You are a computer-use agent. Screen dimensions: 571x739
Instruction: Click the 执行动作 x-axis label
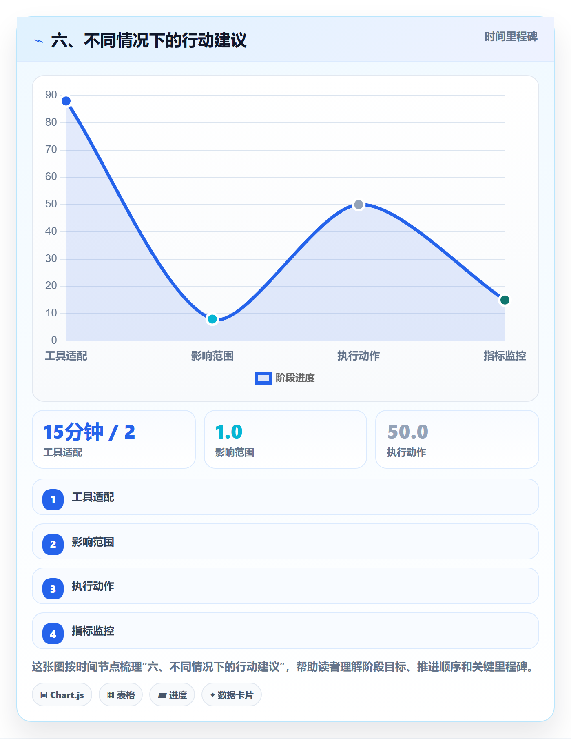359,356
